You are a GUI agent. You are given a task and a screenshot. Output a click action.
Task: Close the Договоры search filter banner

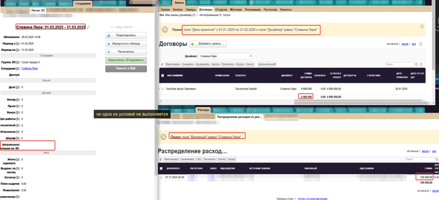pos(422,26)
